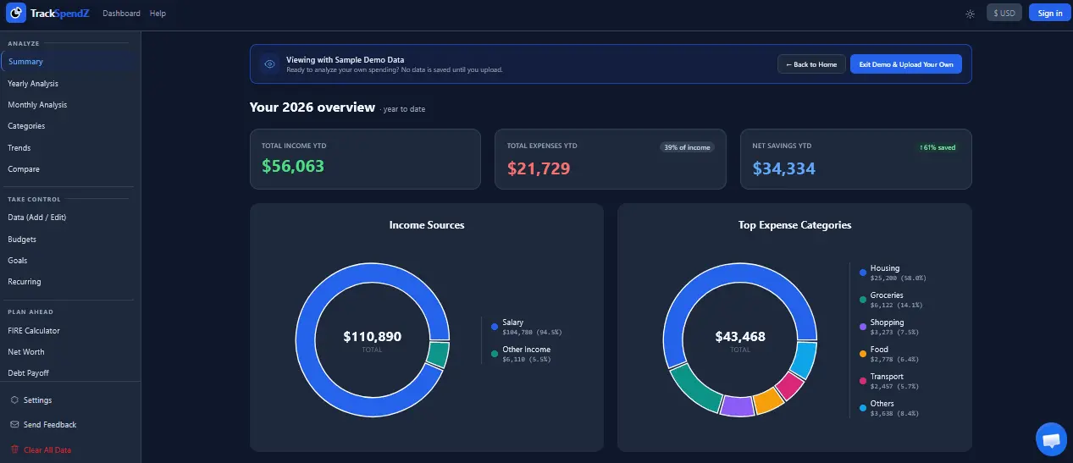Click Send Feedback link
Image resolution: width=1073 pixels, height=463 pixels.
(x=50, y=425)
